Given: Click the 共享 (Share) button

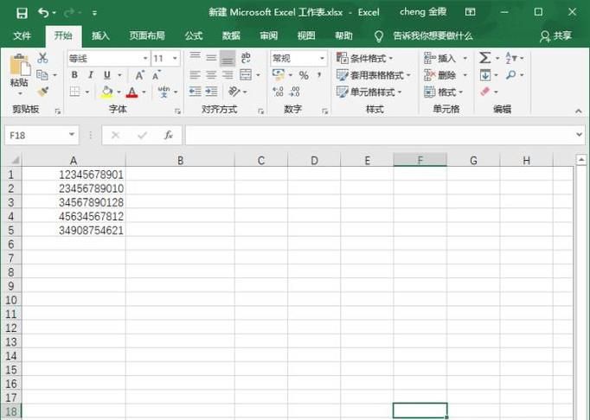Looking at the screenshot, I should pos(556,36).
